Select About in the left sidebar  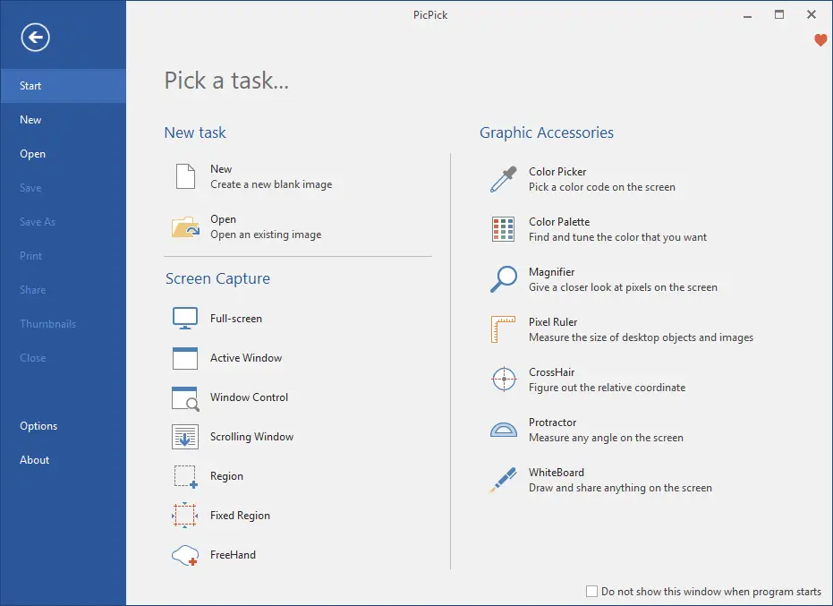point(35,460)
